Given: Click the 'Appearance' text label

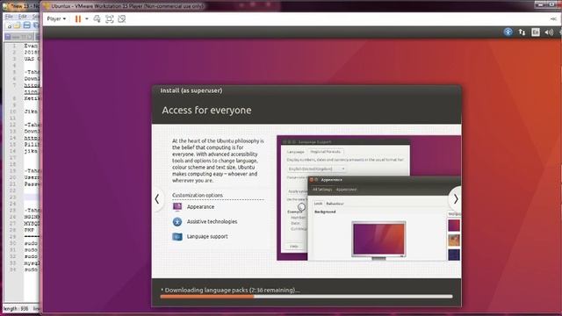Looking at the screenshot, I should pos(200,207).
